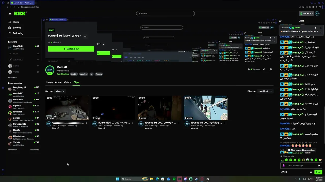
Task: Collapse the chat panel arrow icon
Action: pyautogui.click(x=280, y=21)
